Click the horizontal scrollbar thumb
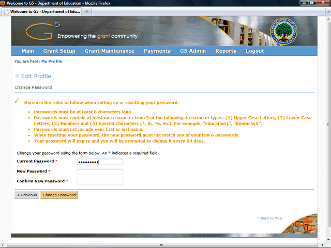 (x=162, y=245)
